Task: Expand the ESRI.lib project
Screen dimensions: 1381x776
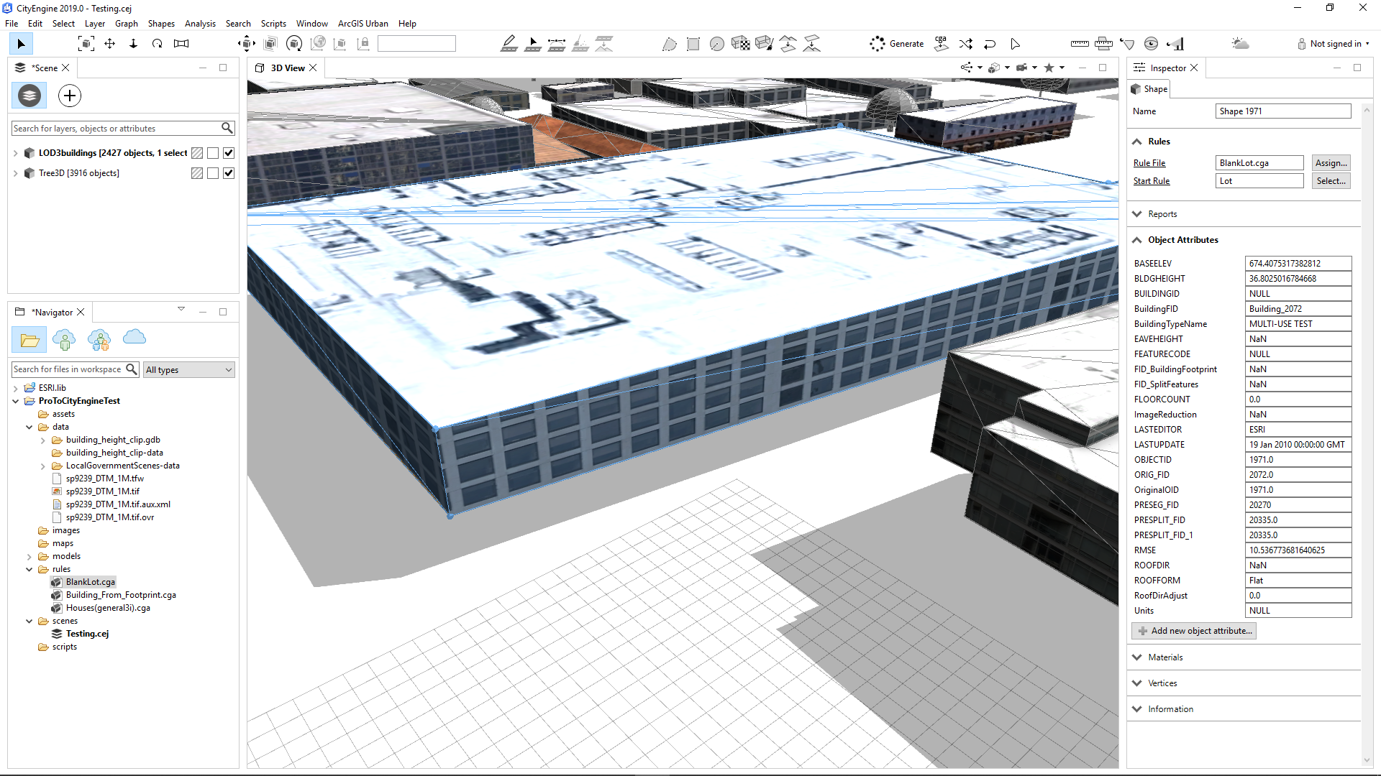Action: click(15, 388)
